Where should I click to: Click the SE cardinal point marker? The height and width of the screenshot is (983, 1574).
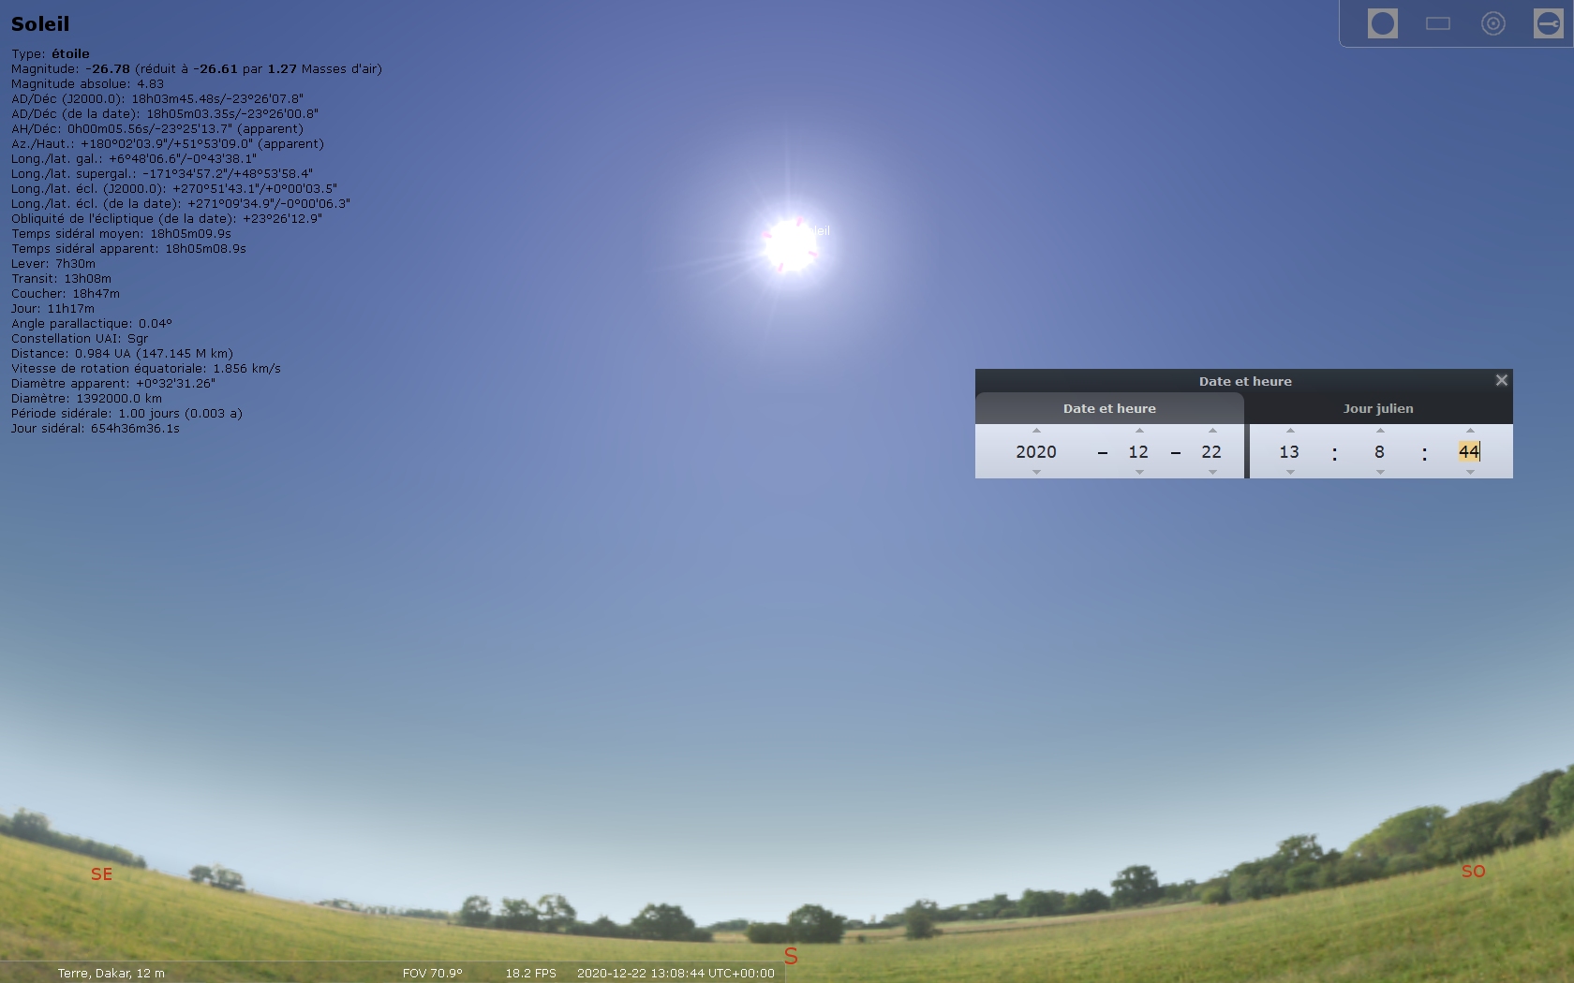101,873
